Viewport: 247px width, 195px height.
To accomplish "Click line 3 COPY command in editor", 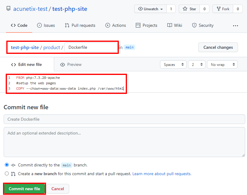I will point(70,88).
